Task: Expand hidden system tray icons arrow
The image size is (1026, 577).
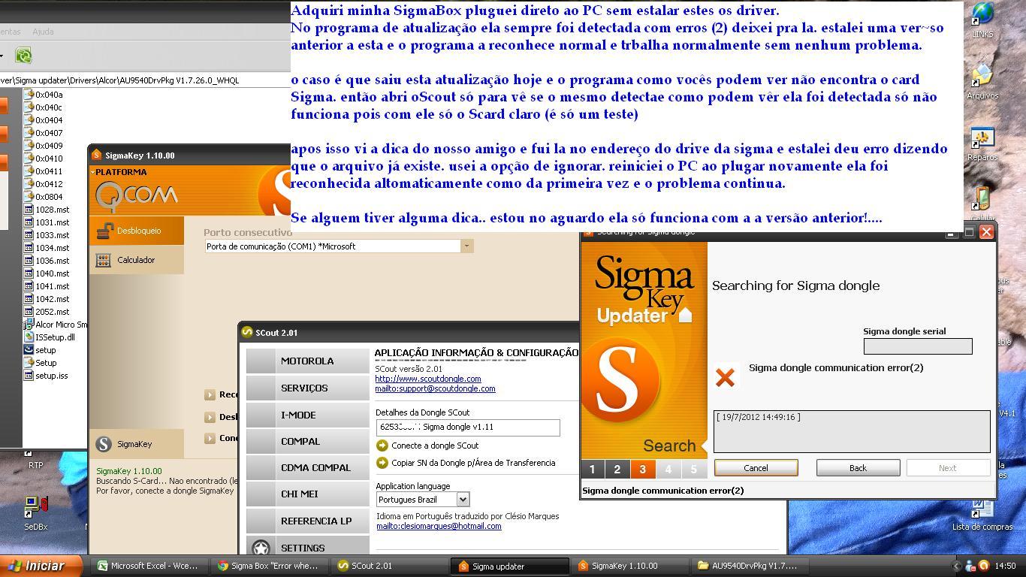Action: 956,566
